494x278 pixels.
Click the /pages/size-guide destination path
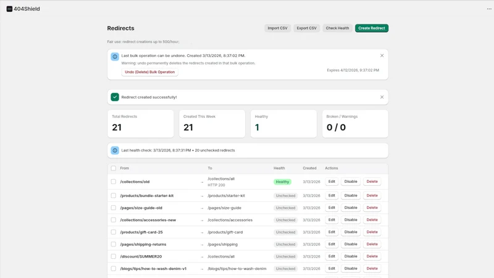coord(224,208)
